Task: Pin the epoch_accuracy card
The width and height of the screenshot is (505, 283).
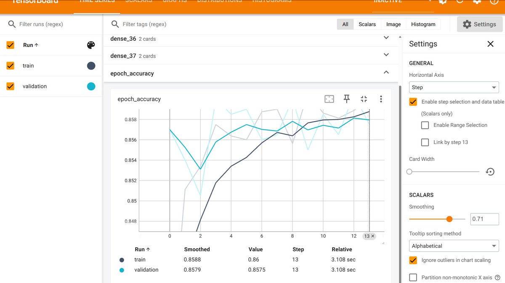Action: coord(347,99)
